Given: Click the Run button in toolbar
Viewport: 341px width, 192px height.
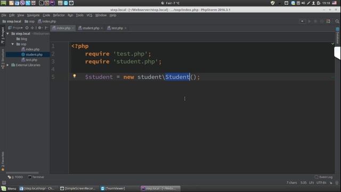Looking at the screenshot, I should click(309, 21).
